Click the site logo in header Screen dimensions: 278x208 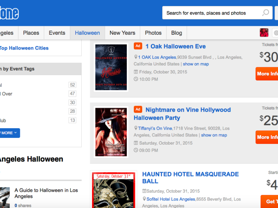9,13
